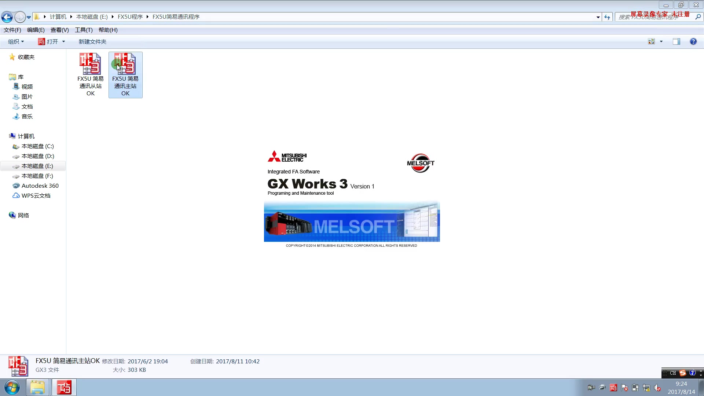This screenshot has height=396, width=704.
Task: Click the refresh button by address bar
Action: (607, 17)
